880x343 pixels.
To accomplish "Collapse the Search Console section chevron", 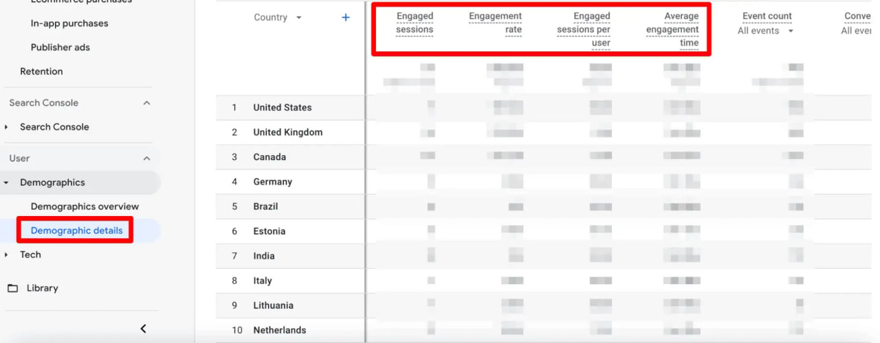I will click(x=146, y=103).
